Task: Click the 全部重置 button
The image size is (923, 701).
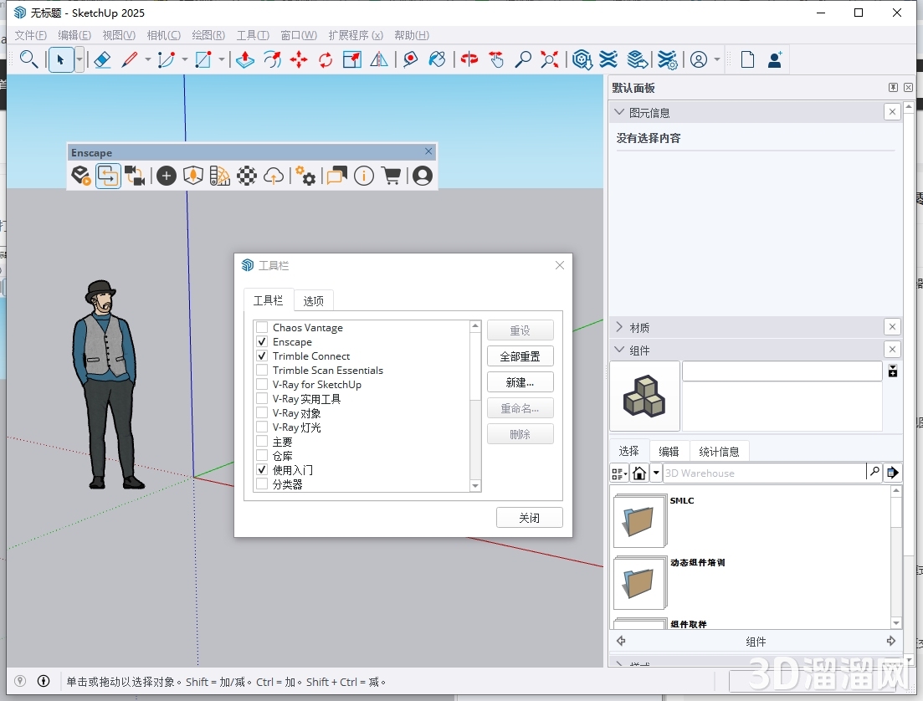Action: pos(520,356)
